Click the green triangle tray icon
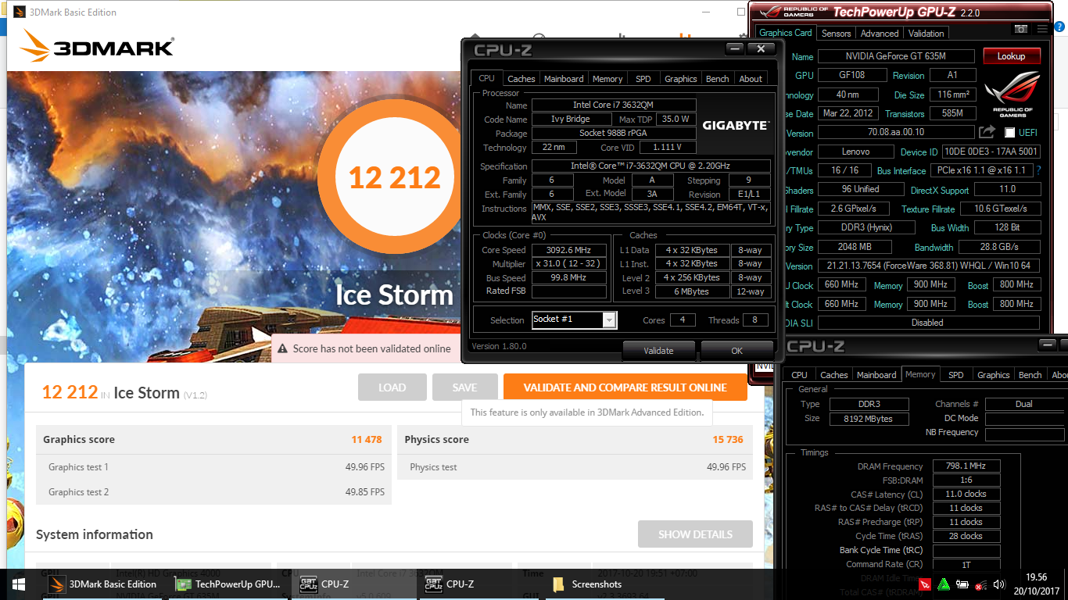This screenshot has height=600, width=1068. click(x=944, y=584)
